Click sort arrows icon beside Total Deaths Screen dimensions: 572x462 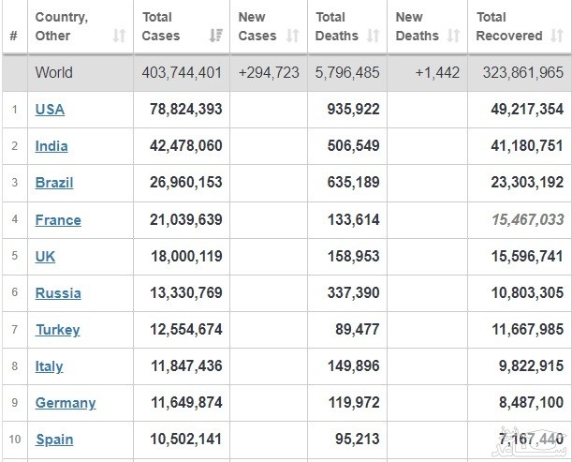tap(374, 37)
